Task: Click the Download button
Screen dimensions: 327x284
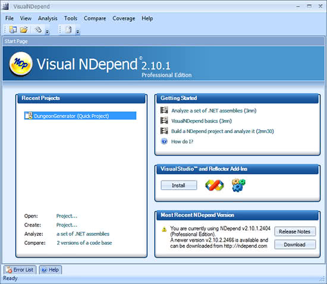Action: 295,244
